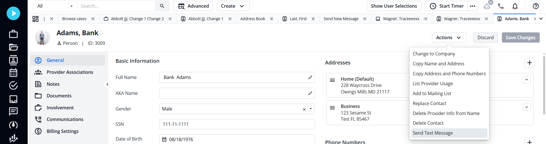Image resolution: width=546 pixels, height=144 pixels.
Task: Click the help question mark icon
Action: [536, 6]
